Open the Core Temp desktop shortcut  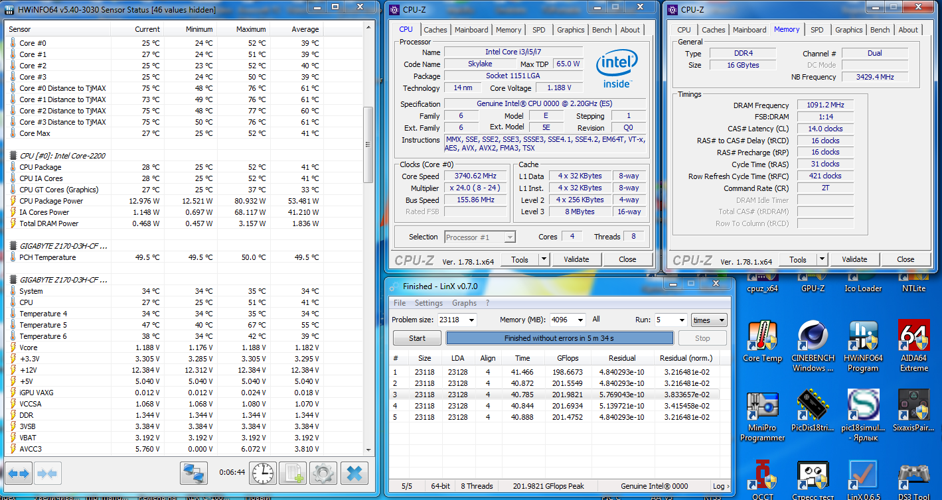click(x=762, y=342)
